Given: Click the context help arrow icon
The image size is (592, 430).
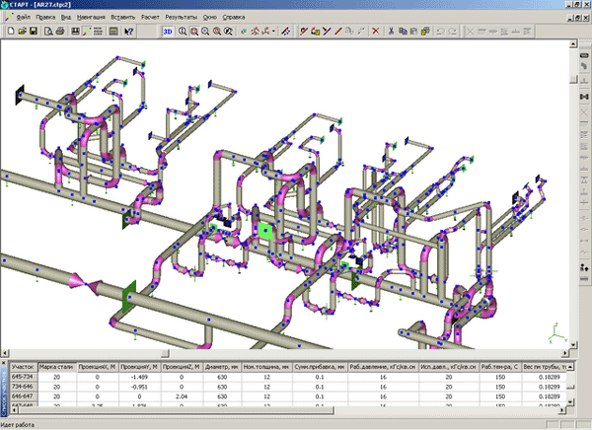Looking at the screenshot, I should pyautogui.click(x=128, y=32).
